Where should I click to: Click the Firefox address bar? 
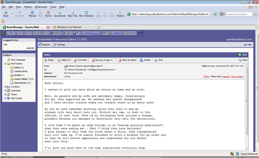click(168, 14)
